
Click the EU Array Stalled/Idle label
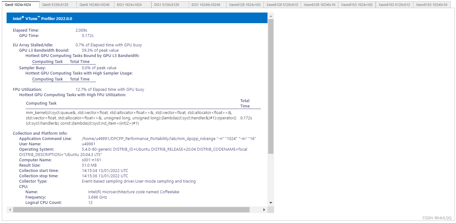click(x=33, y=45)
